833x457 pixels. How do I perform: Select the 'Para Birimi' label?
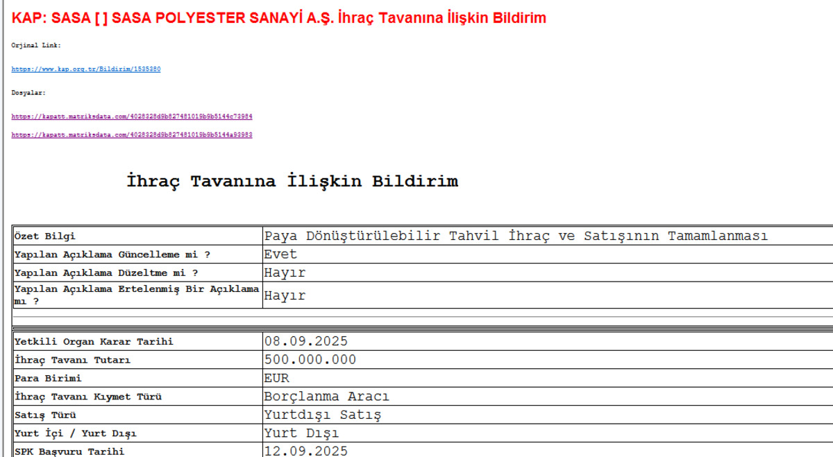click(x=48, y=379)
